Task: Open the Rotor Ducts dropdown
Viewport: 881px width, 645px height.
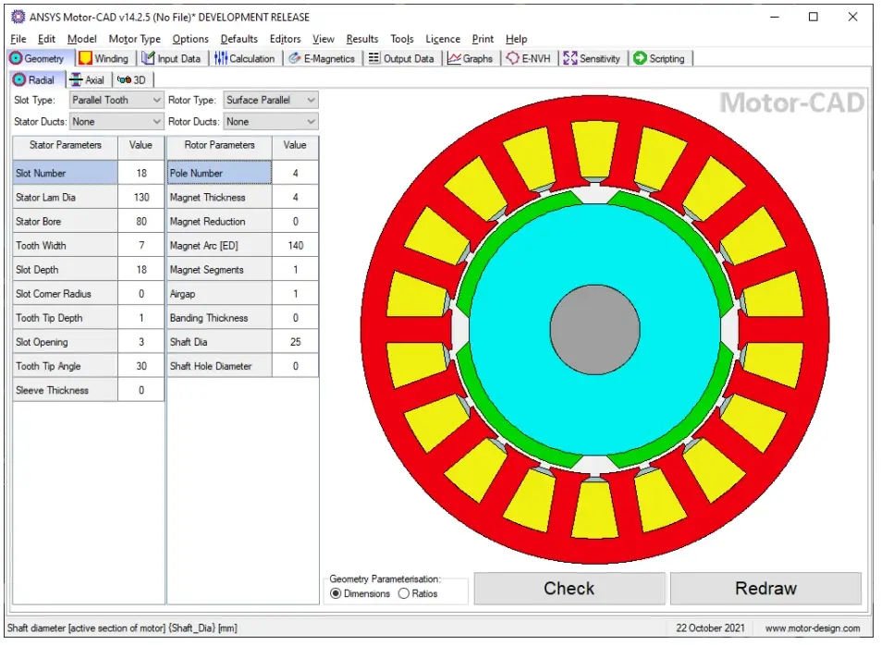Action: [x=271, y=122]
